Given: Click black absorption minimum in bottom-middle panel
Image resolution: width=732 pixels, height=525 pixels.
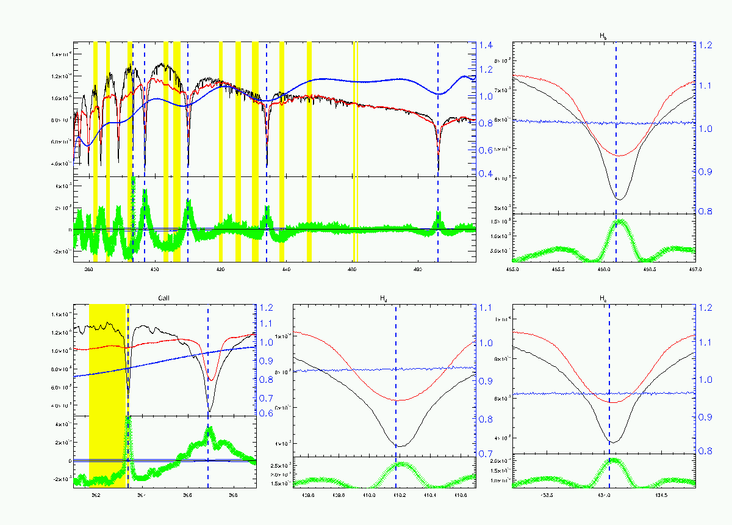Looking at the screenshot, I should click(399, 446).
